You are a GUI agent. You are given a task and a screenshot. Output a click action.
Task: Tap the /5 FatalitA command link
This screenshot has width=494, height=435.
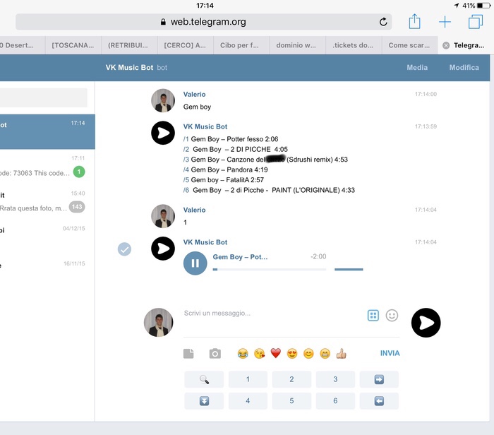click(x=186, y=179)
